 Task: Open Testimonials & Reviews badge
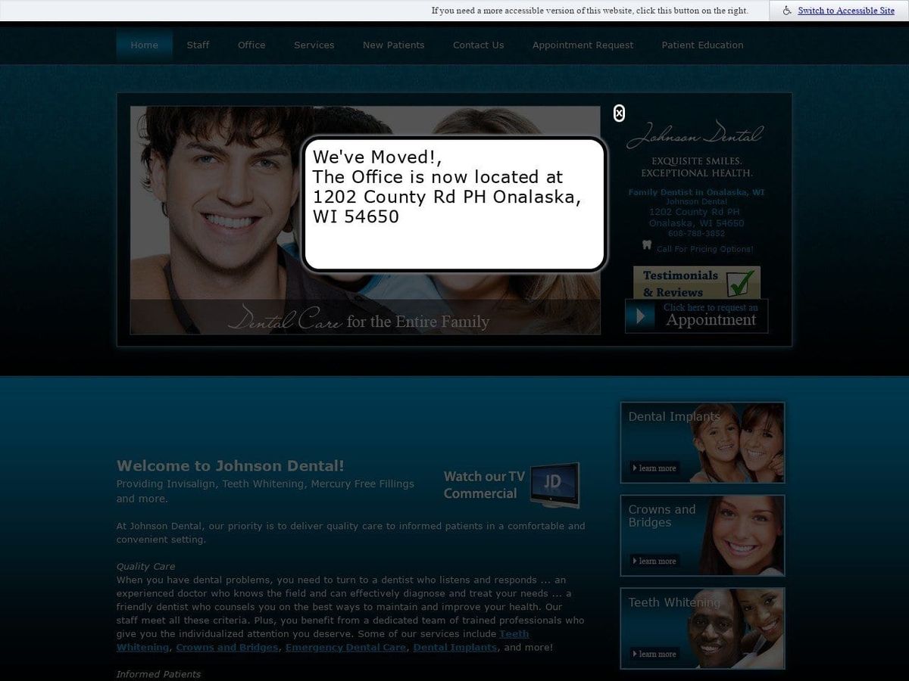[697, 282]
